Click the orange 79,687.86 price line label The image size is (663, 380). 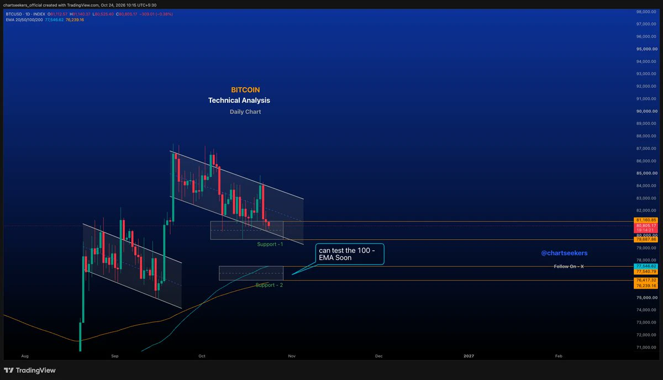646,239
